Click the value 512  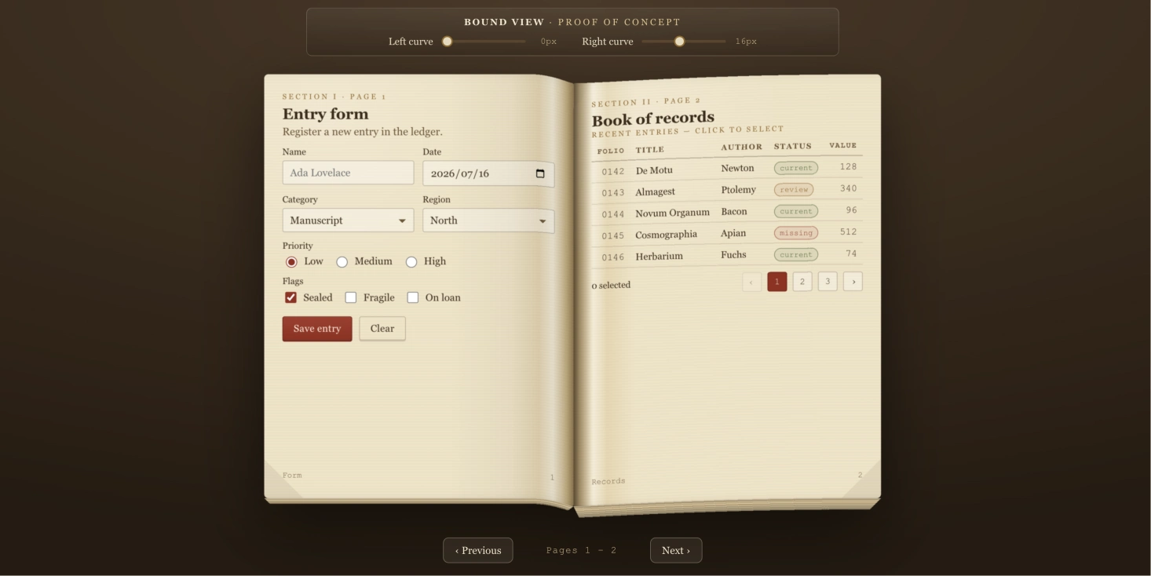click(x=848, y=231)
